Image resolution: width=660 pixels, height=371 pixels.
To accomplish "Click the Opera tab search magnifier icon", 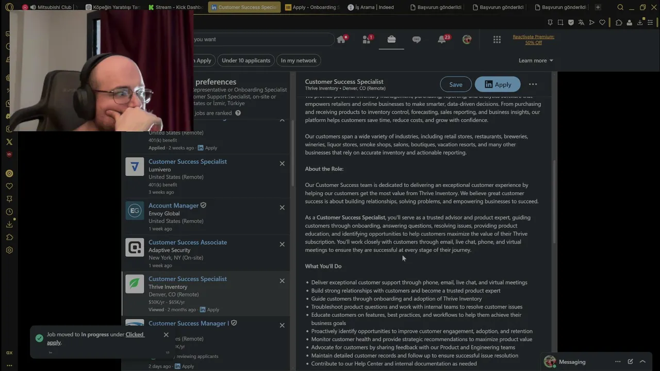I will point(620,7).
